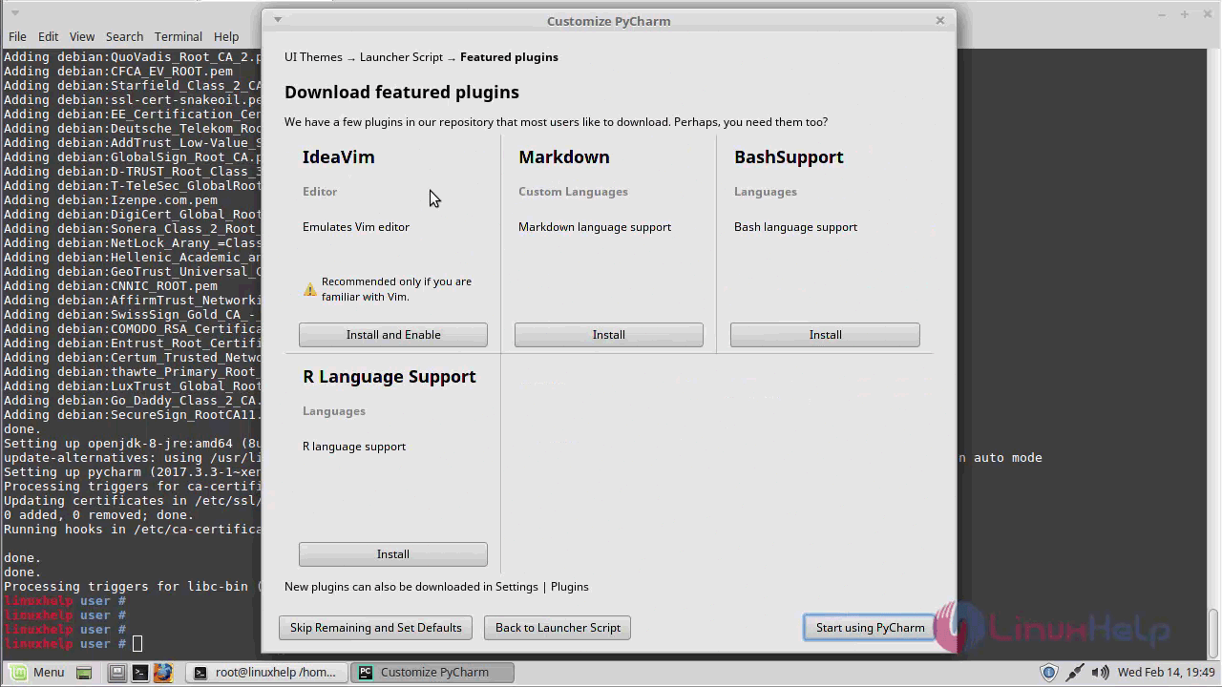The width and height of the screenshot is (1222, 687).
Task: Click UI Themes in the breadcrumb
Action: tap(313, 57)
